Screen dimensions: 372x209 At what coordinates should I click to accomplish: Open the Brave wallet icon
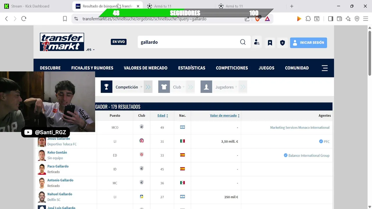[339, 19]
